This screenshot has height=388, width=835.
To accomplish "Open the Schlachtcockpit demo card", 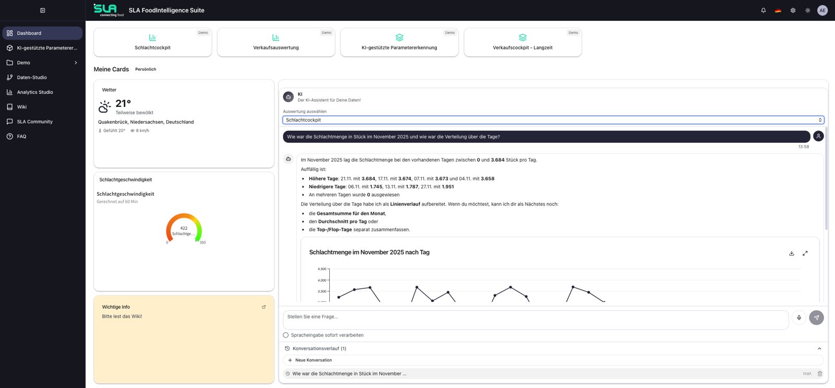I will click(152, 42).
